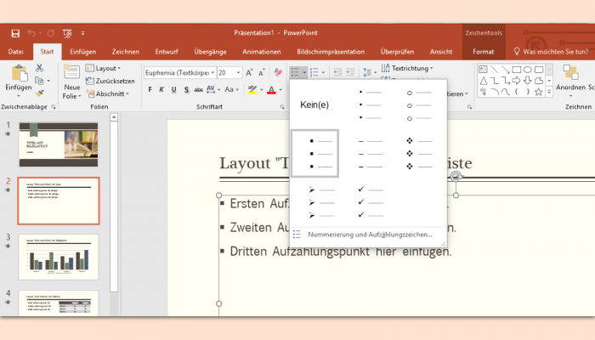Toggle bold (F) formatting

click(x=150, y=89)
